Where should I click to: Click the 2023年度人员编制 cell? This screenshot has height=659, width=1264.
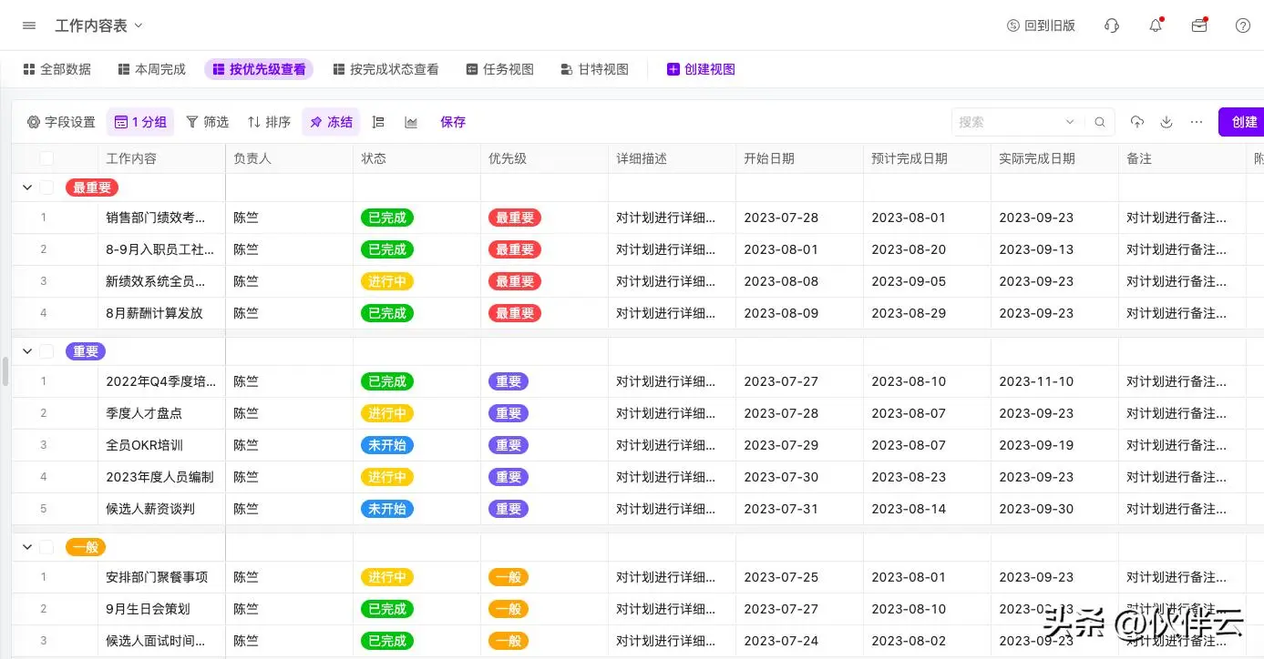pos(161,477)
